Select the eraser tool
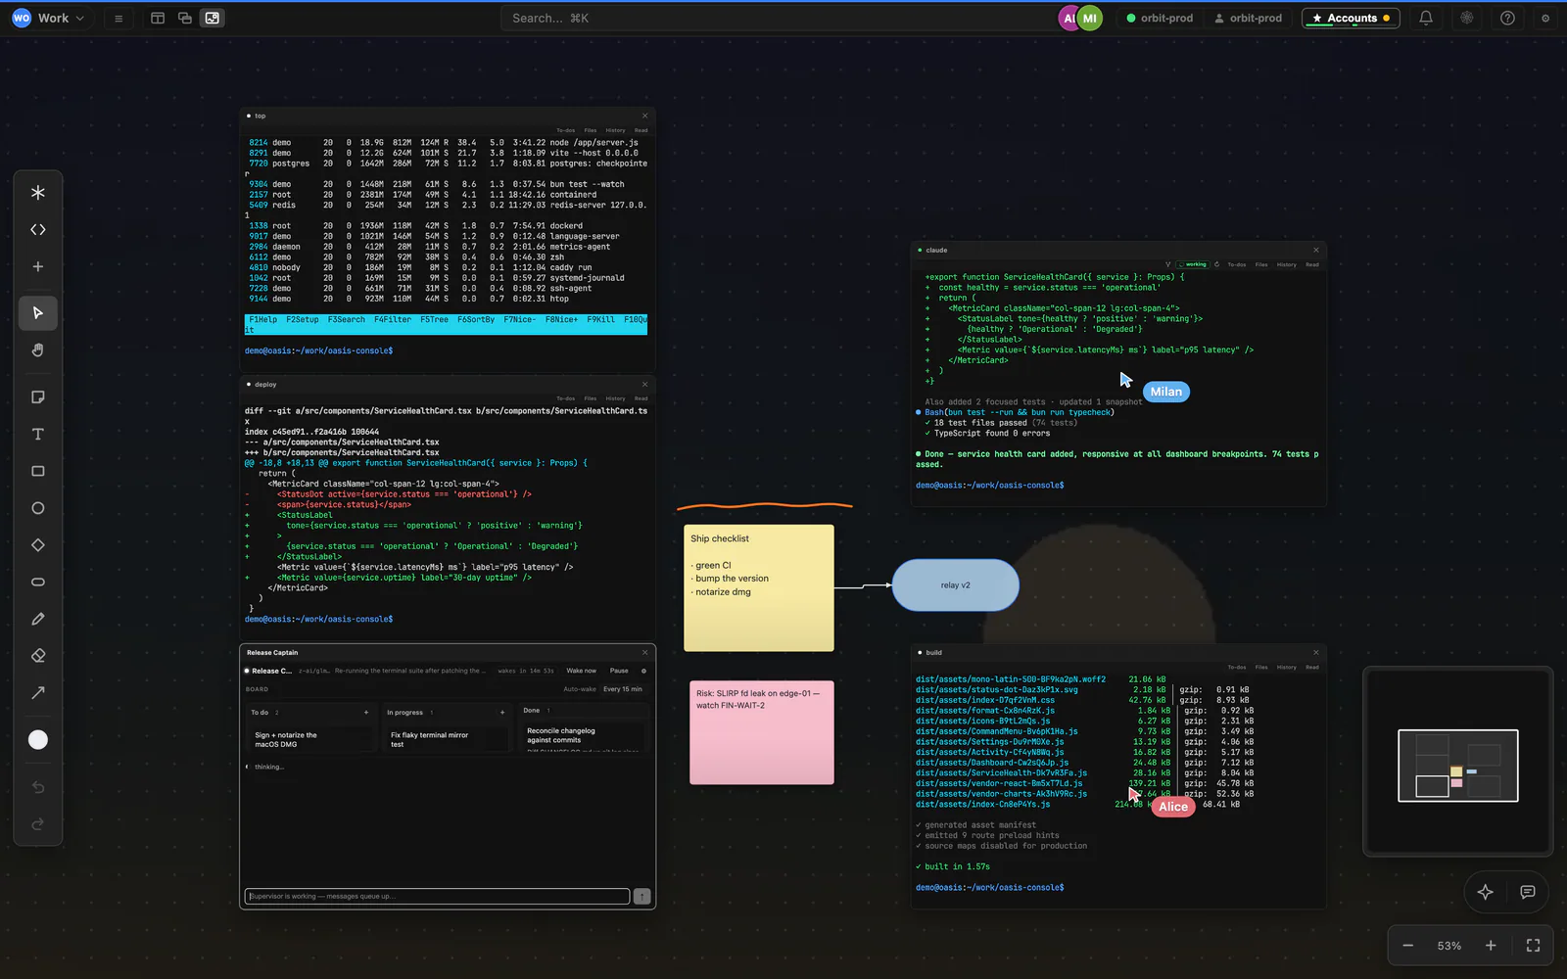1567x979 pixels. (38, 656)
